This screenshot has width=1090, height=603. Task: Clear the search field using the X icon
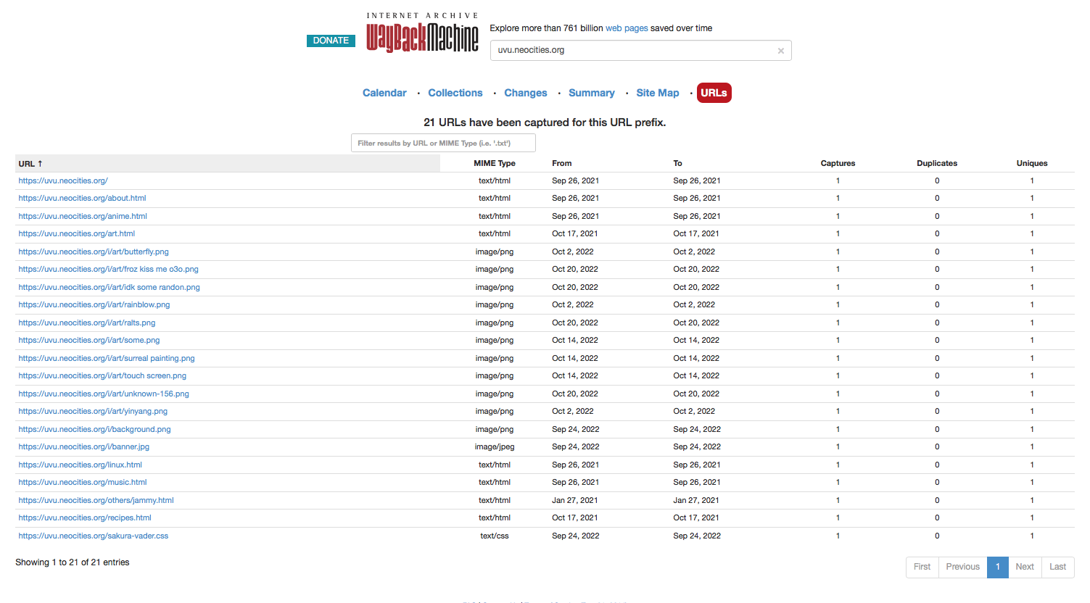pyautogui.click(x=780, y=50)
